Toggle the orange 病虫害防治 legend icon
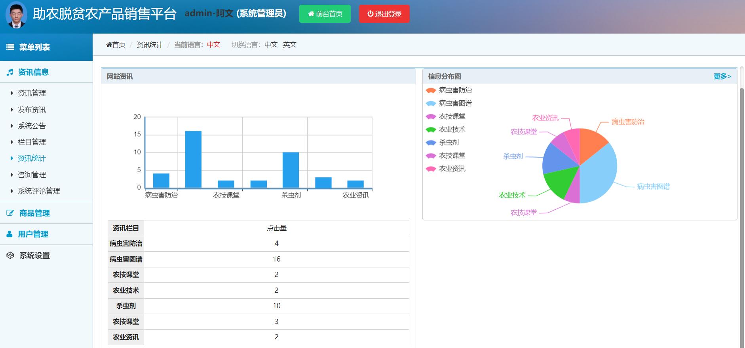745x348 pixels. pos(431,90)
